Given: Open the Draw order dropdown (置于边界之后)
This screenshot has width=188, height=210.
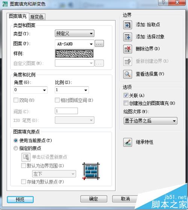Looking at the screenshot, I should point(150,121).
